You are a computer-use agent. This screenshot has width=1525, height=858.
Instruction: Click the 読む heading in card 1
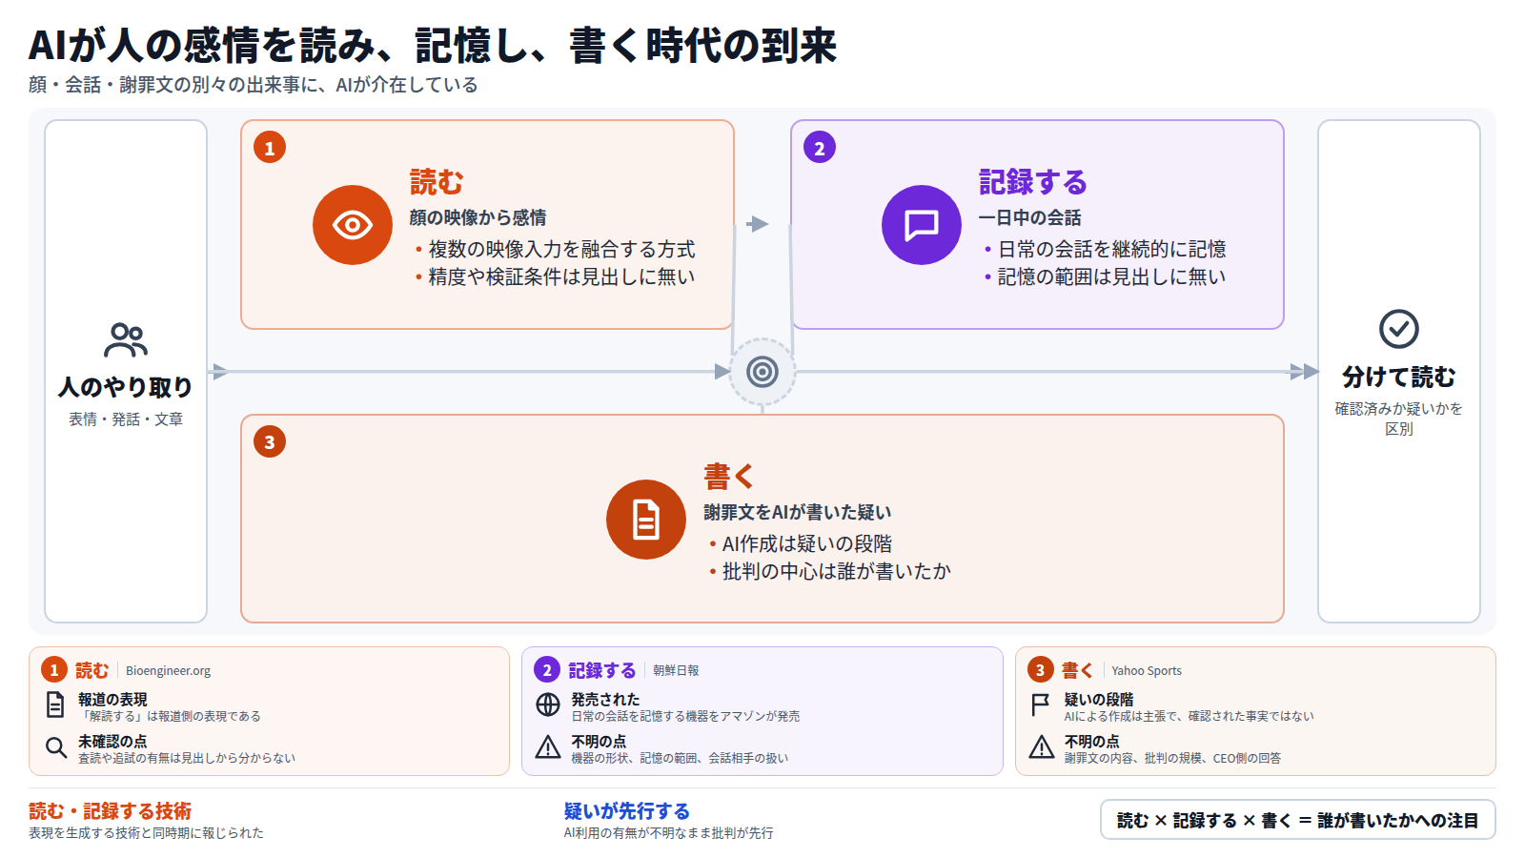click(437, 181)
